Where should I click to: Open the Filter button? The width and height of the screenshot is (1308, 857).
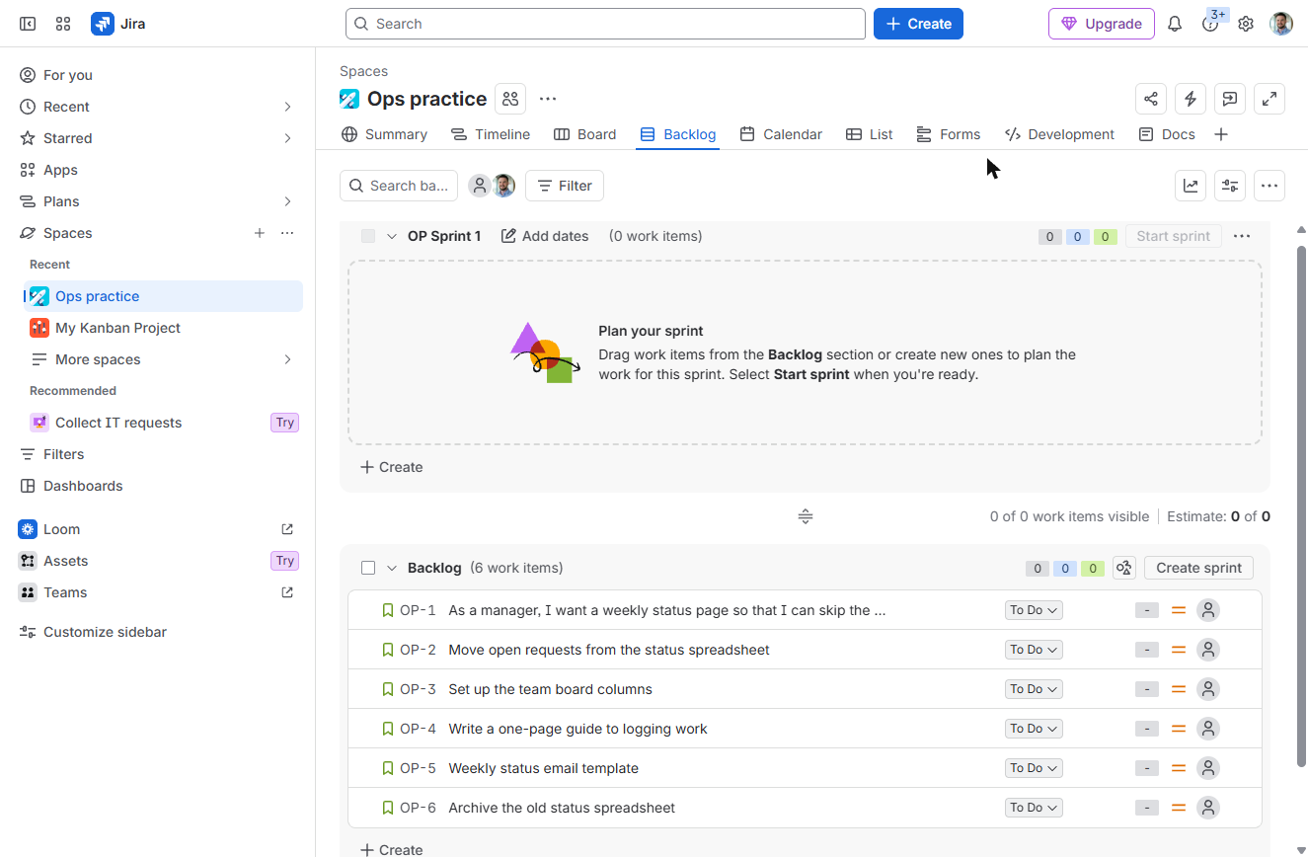(x=565, y=186)
